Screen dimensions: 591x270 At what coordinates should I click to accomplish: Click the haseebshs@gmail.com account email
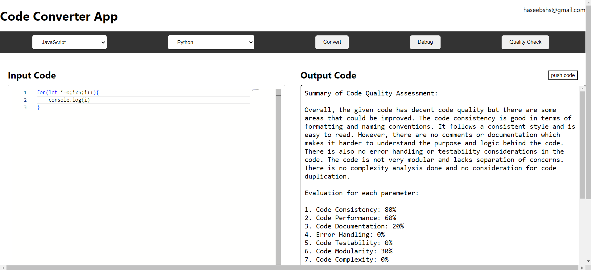click(554, 10)
